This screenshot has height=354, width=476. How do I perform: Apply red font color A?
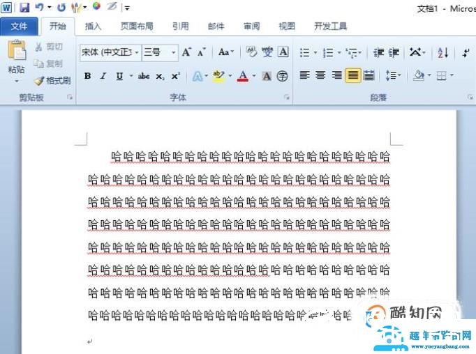243,76
